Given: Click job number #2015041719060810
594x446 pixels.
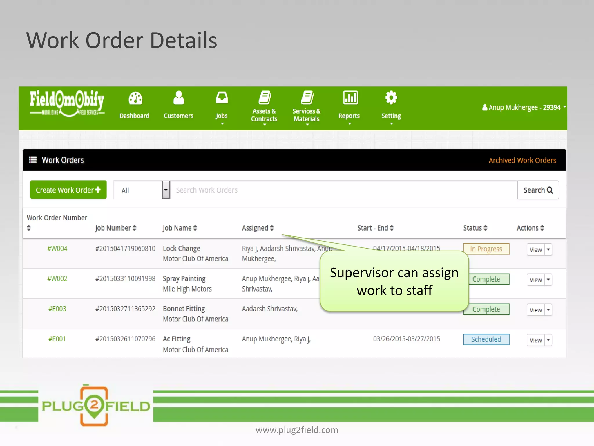Looking at the screenshot, I should click(125, 249).
